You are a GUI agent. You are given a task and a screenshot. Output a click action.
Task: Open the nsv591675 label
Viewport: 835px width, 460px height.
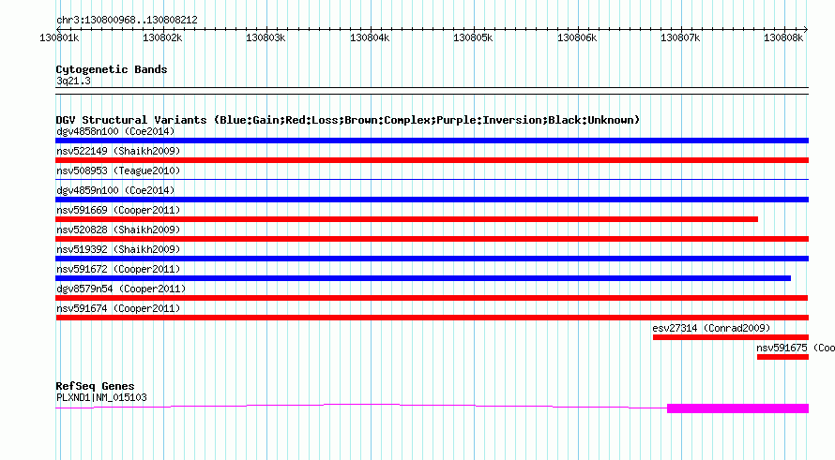796,348
